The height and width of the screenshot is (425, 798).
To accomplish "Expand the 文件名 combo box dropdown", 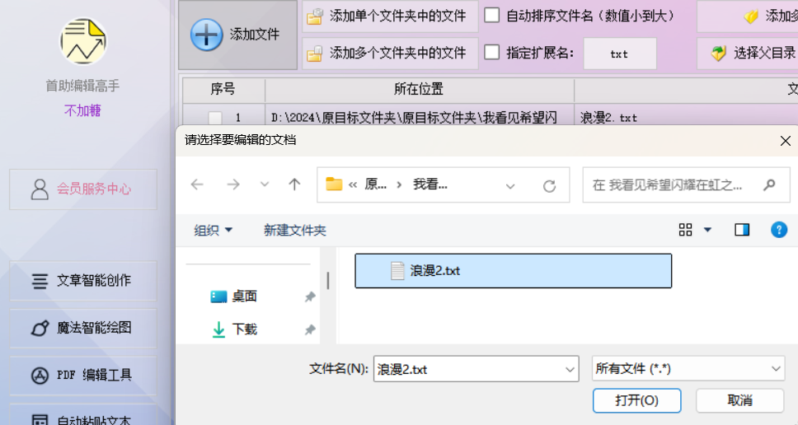I will [x=570, y=369].
